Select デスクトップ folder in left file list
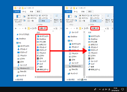This screenshot has width=127, height=92. (x=42, y=50)
